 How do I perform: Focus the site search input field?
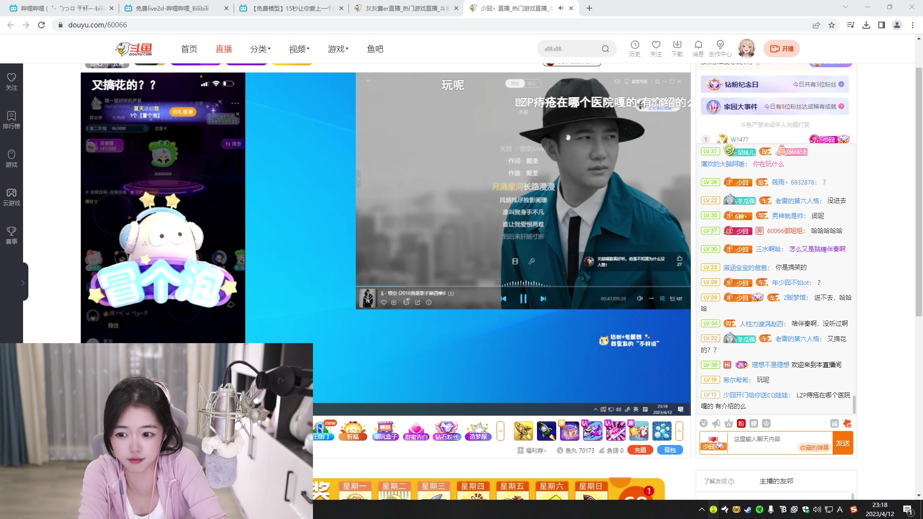[570, 49]
